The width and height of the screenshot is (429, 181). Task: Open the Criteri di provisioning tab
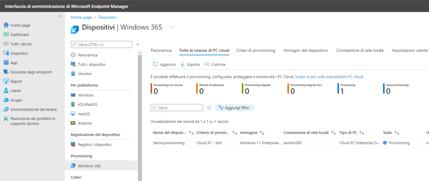pyautogui.click(x=256, y=50)
